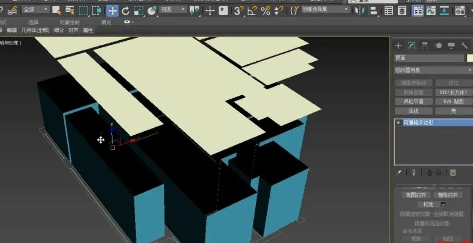
Task: Click the Mirror tool icon
Action: pyautogui.click(x=360, y=11)
